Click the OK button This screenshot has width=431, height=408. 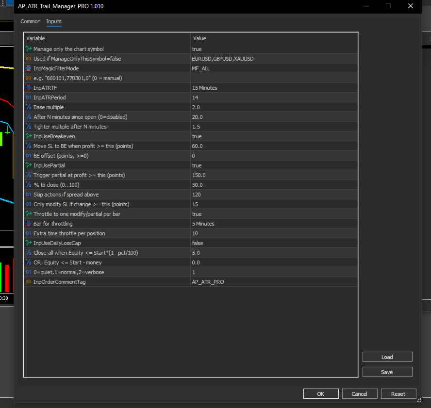tap(321, 394)
